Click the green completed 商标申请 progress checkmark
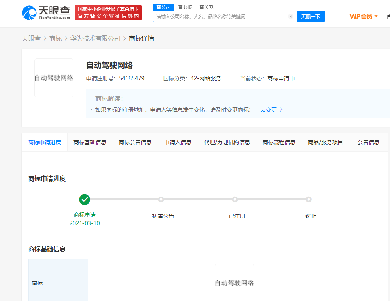Screen dimensions: 390x301 [85, 199]
